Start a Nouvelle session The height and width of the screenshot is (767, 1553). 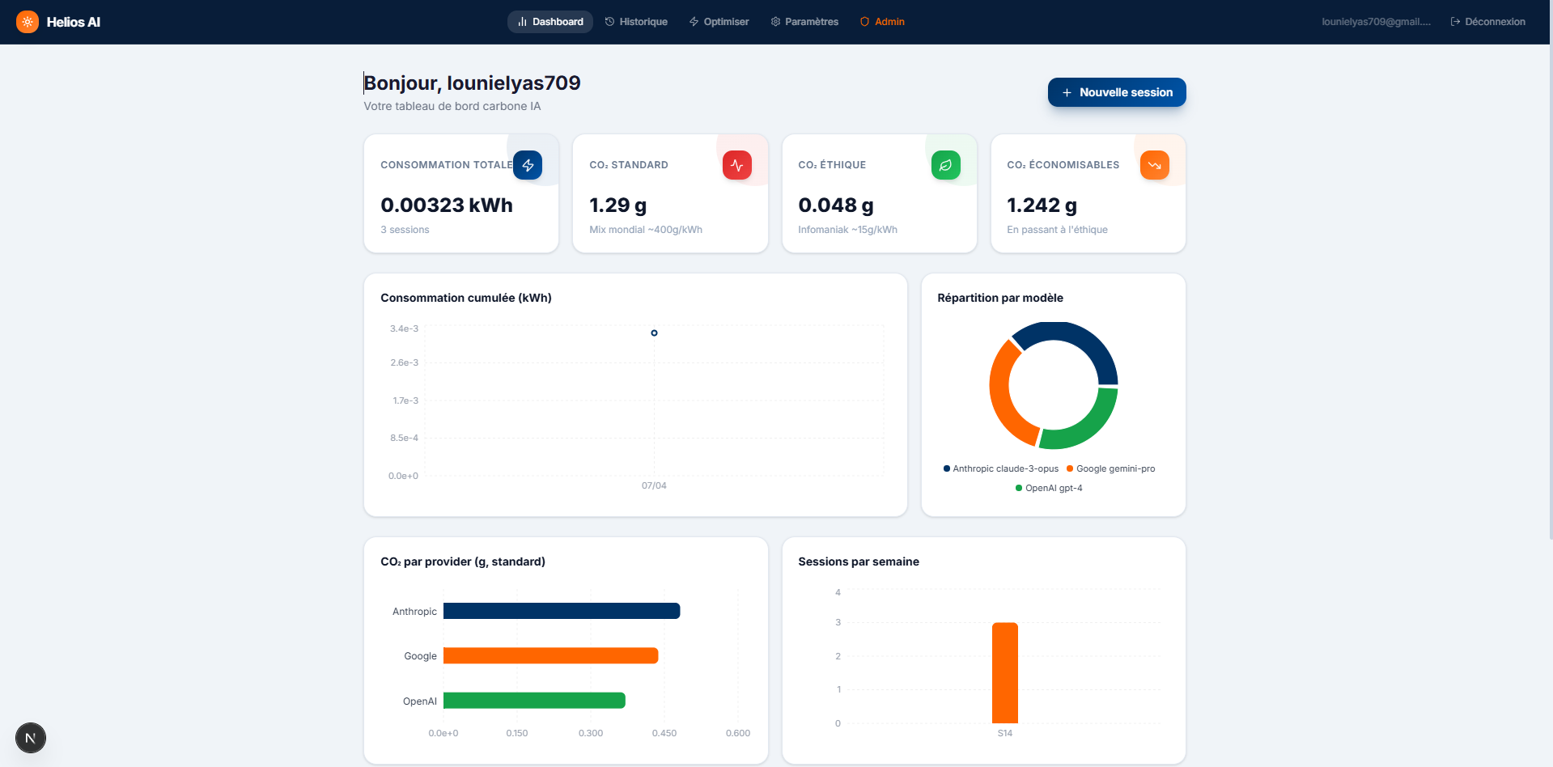pos(1117,92)
